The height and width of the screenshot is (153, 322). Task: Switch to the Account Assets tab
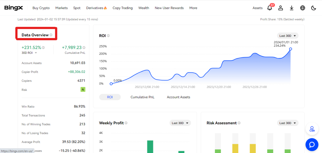(x=178, y=97)
